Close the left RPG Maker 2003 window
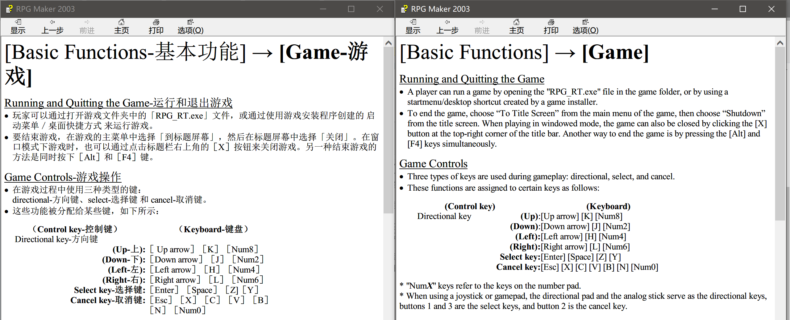This screenshot has width=790, height=320. point(380,9)
